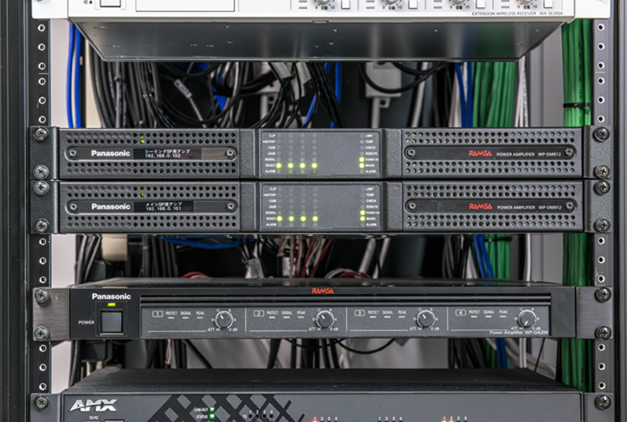Click the Panasonic logo on the top amplifier
This screenshot has height=422, width=627.
[x=110, y=153]
